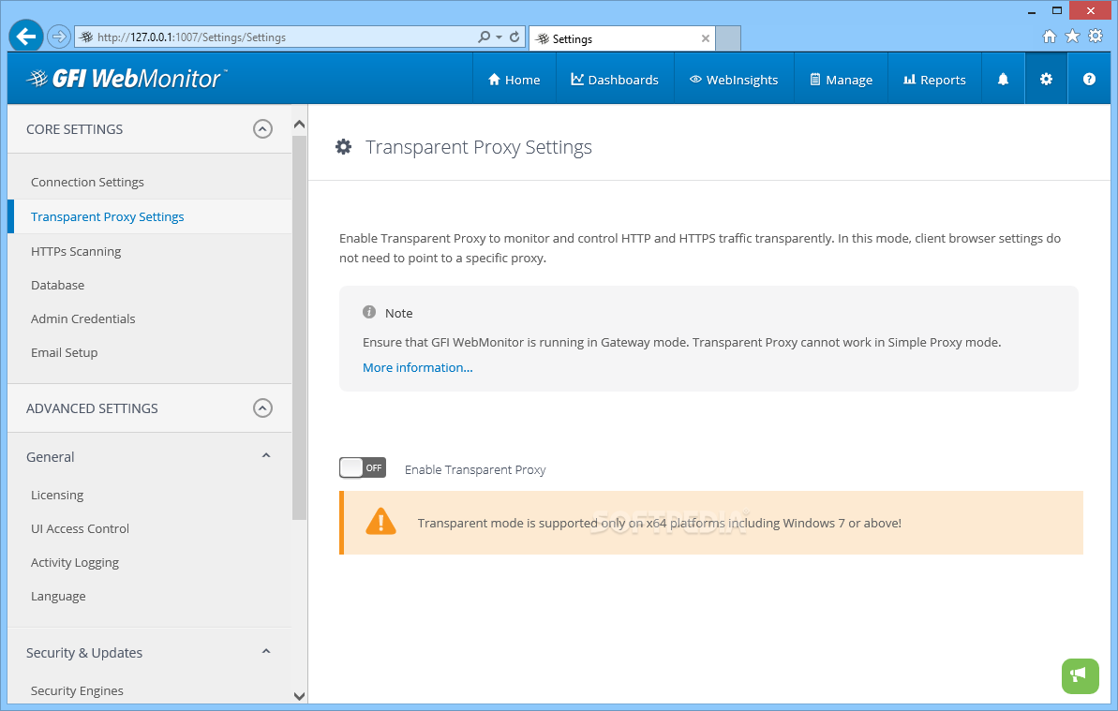Viewport: 1118px width, 711px height.
Task: Follow the More information link
Action: pyautogui.click(x=418, y=367)
